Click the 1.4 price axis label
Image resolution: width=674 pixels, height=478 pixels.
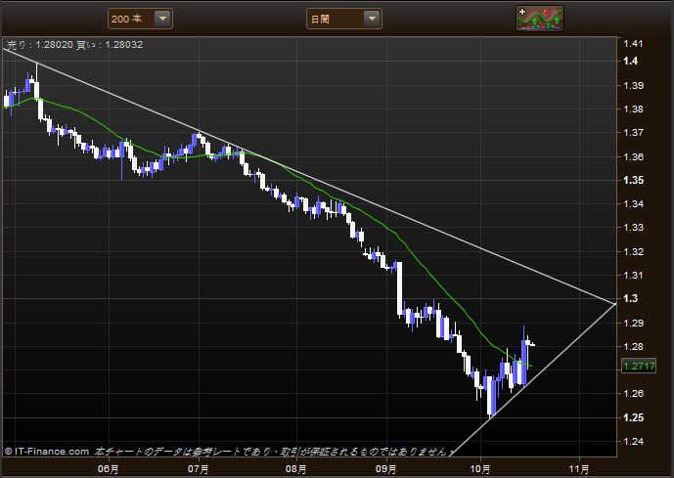tap(631, 61)
